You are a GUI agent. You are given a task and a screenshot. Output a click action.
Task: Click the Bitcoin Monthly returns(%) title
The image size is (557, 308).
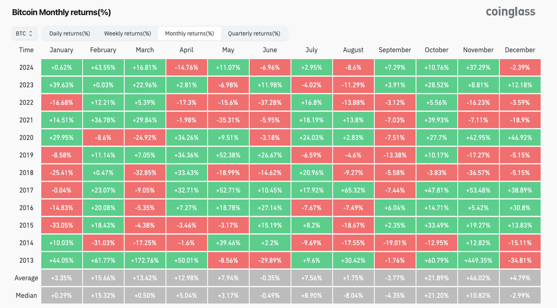(61, 12)
